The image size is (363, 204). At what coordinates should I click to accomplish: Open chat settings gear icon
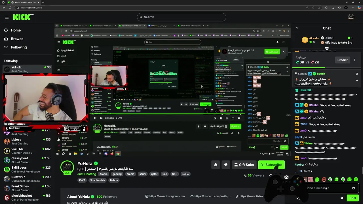pos(342,198)
